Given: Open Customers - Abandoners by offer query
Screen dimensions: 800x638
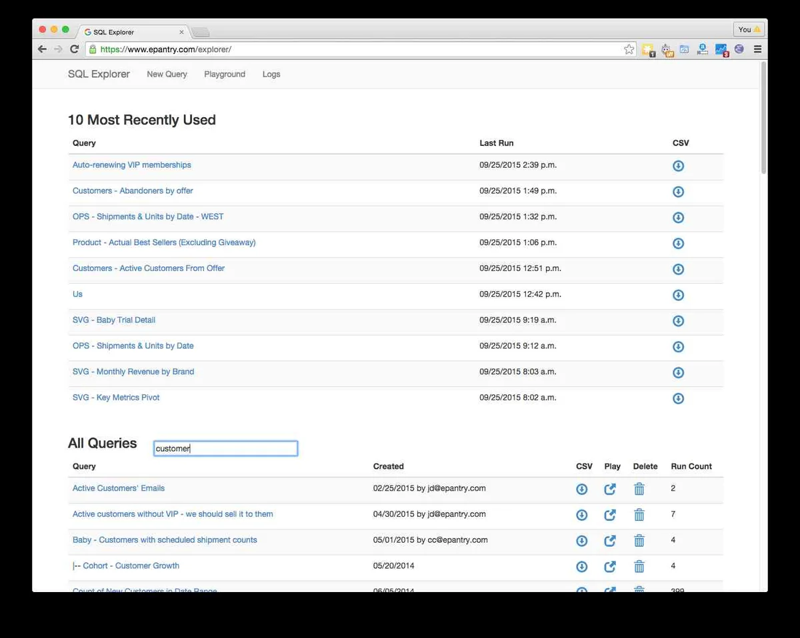Looking at the screenshot, I should click(133, 190).
